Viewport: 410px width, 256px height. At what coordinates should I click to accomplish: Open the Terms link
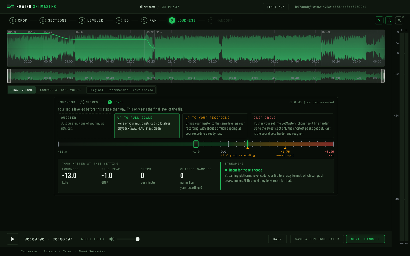point(67,251)
